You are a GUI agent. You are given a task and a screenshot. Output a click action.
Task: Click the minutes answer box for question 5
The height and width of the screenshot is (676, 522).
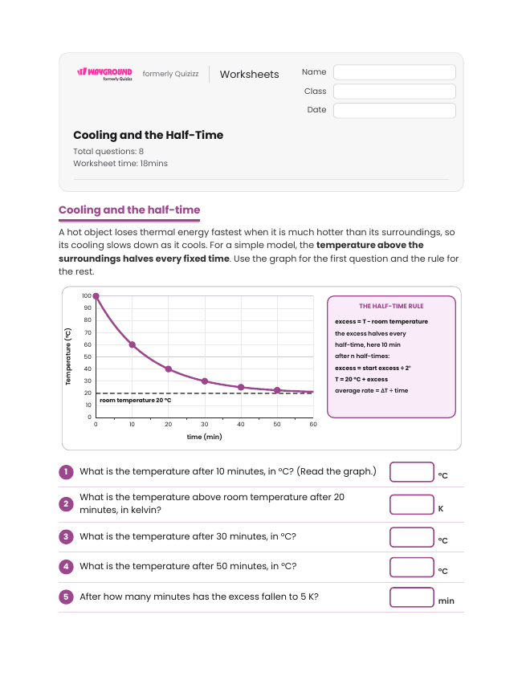(411, 597)
